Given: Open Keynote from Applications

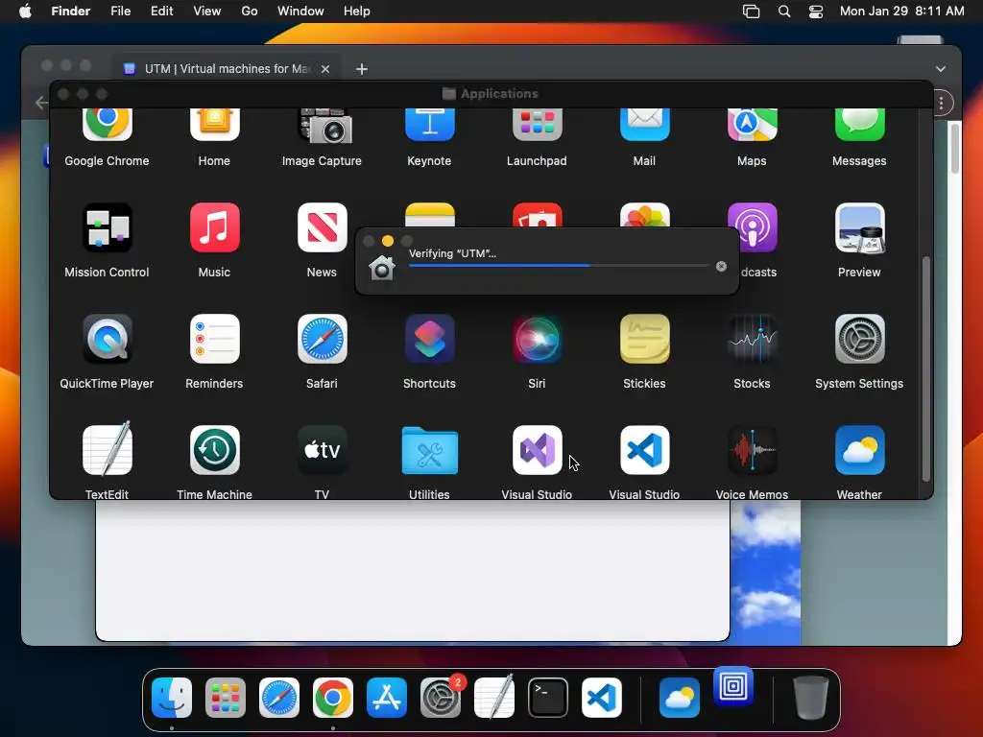Looking at the screenshot, I should (x=429, y=126).
